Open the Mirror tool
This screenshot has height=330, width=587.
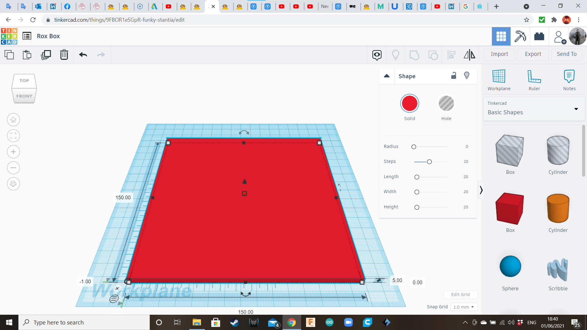click(x=469, y=55)
